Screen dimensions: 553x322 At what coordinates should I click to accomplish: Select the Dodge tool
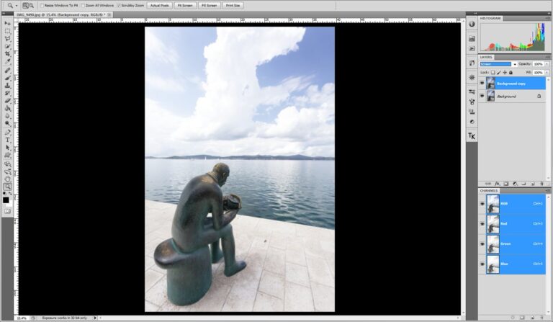(7, 123)
